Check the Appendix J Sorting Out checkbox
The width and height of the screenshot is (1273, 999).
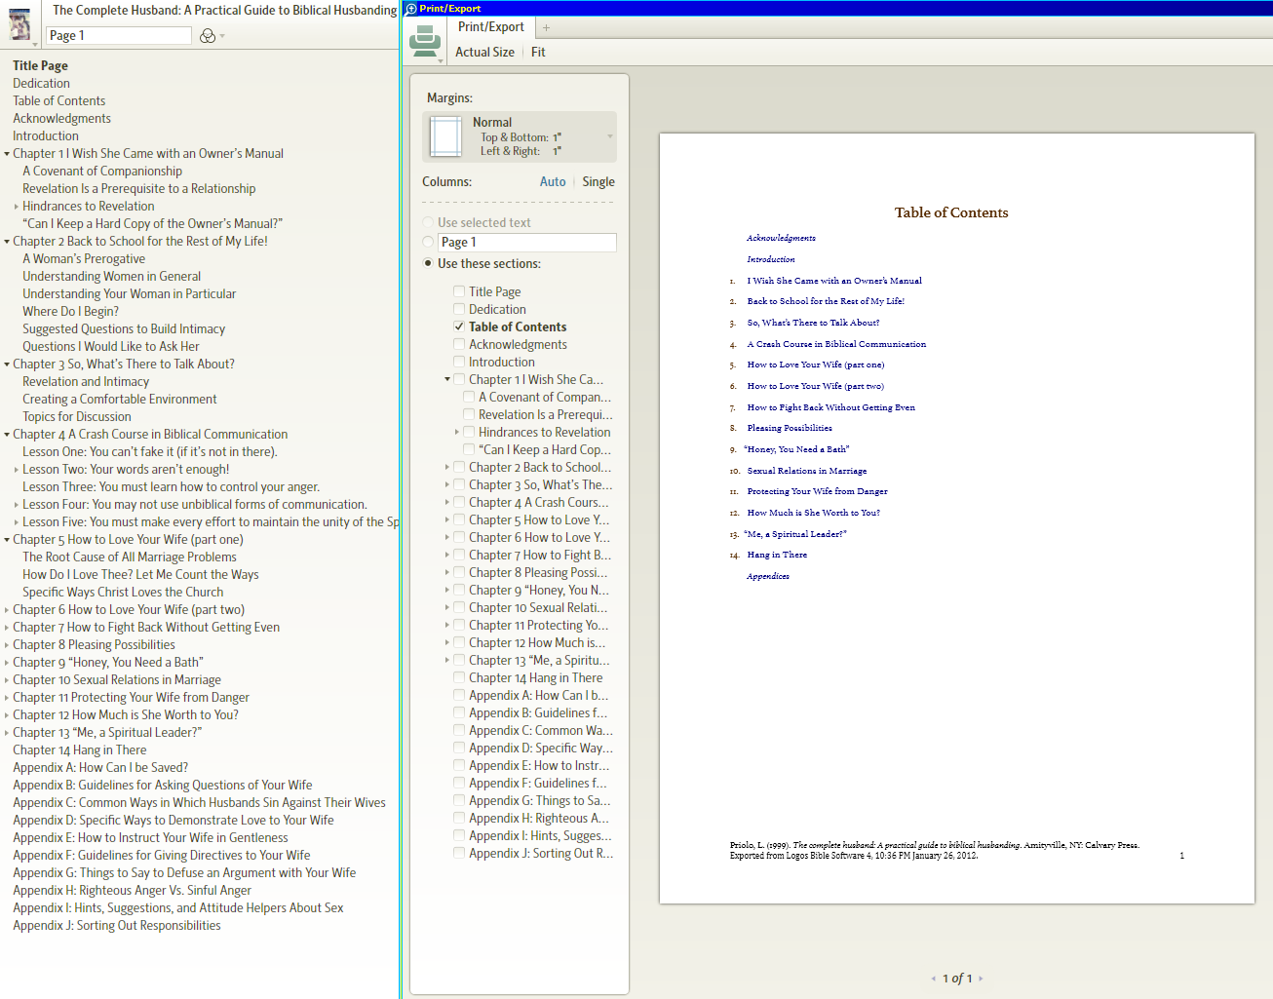tap(458, 853)
